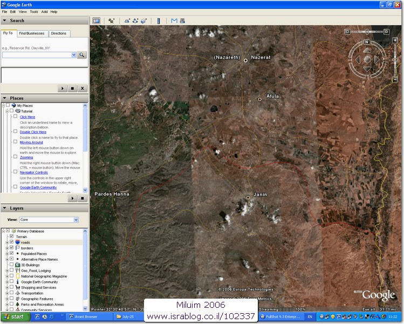Collapse the Layers panel triangle
The image size is (404, 324).
4,208
